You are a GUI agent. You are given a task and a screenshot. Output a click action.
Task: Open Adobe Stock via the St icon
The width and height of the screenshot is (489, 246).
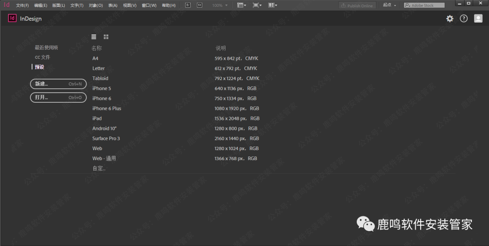pos(199,5)
